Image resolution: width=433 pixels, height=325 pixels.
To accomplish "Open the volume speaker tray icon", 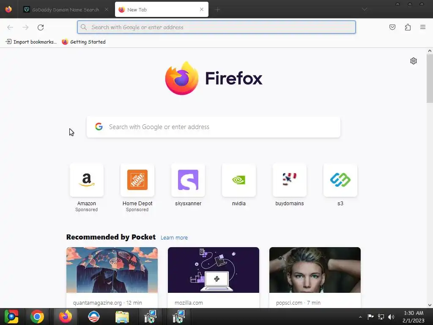I will coord(391,317).
